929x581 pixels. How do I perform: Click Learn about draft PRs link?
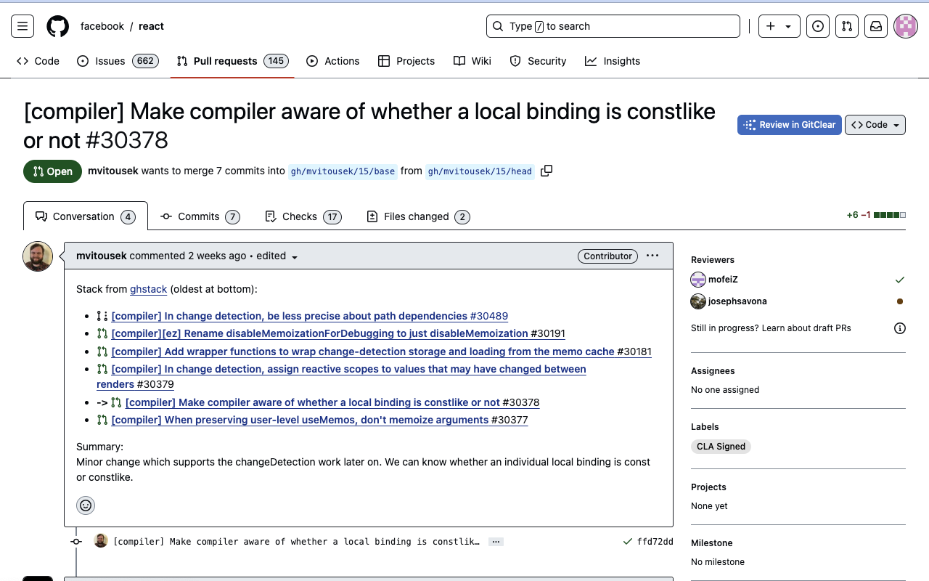tap(806, 328)
